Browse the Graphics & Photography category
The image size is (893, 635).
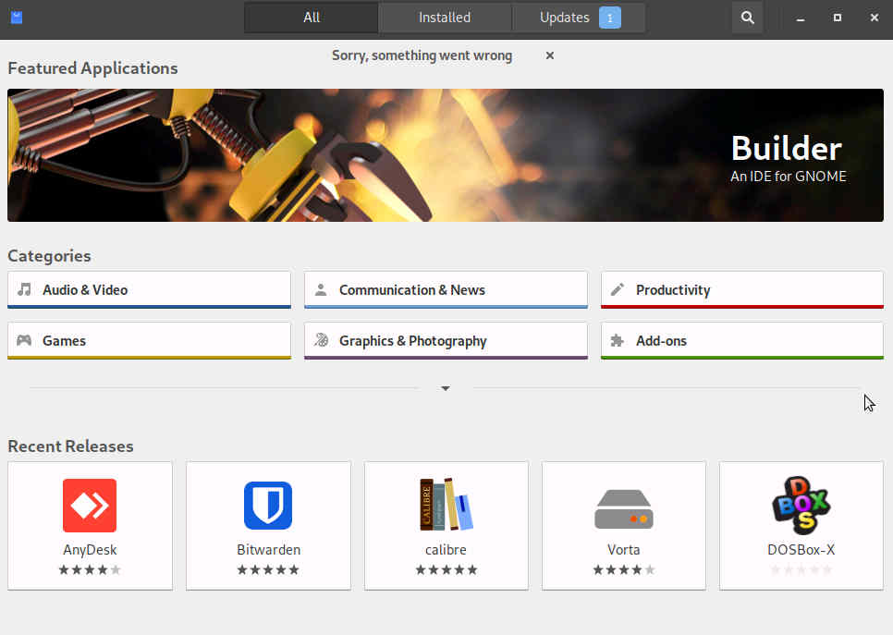pos(446,340)
